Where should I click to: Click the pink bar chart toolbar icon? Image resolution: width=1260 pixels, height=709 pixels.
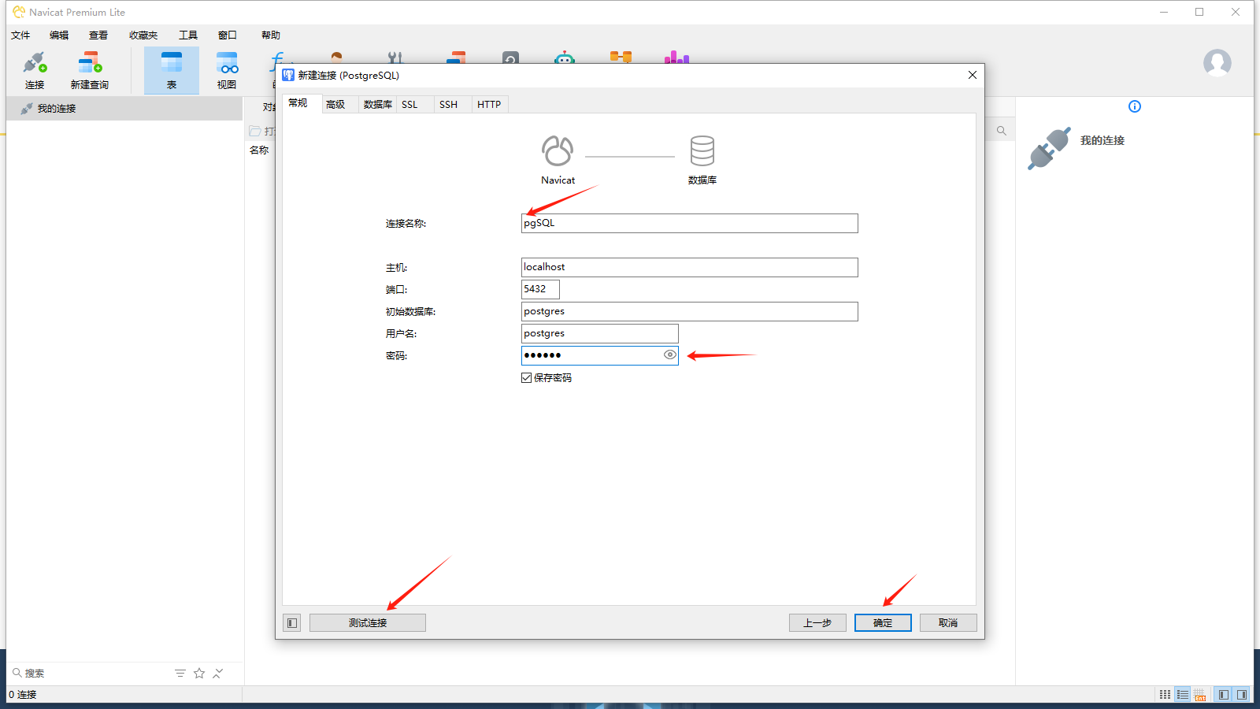(676, 58)
